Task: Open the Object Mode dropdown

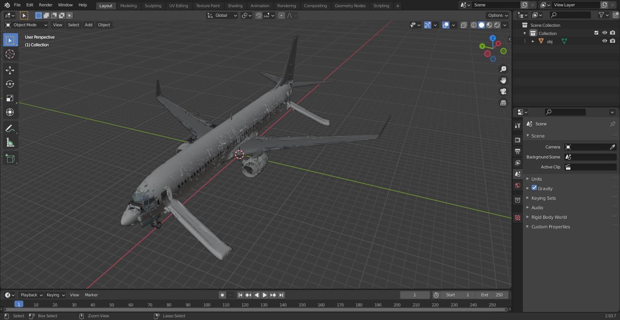Action: click(26, 25)
